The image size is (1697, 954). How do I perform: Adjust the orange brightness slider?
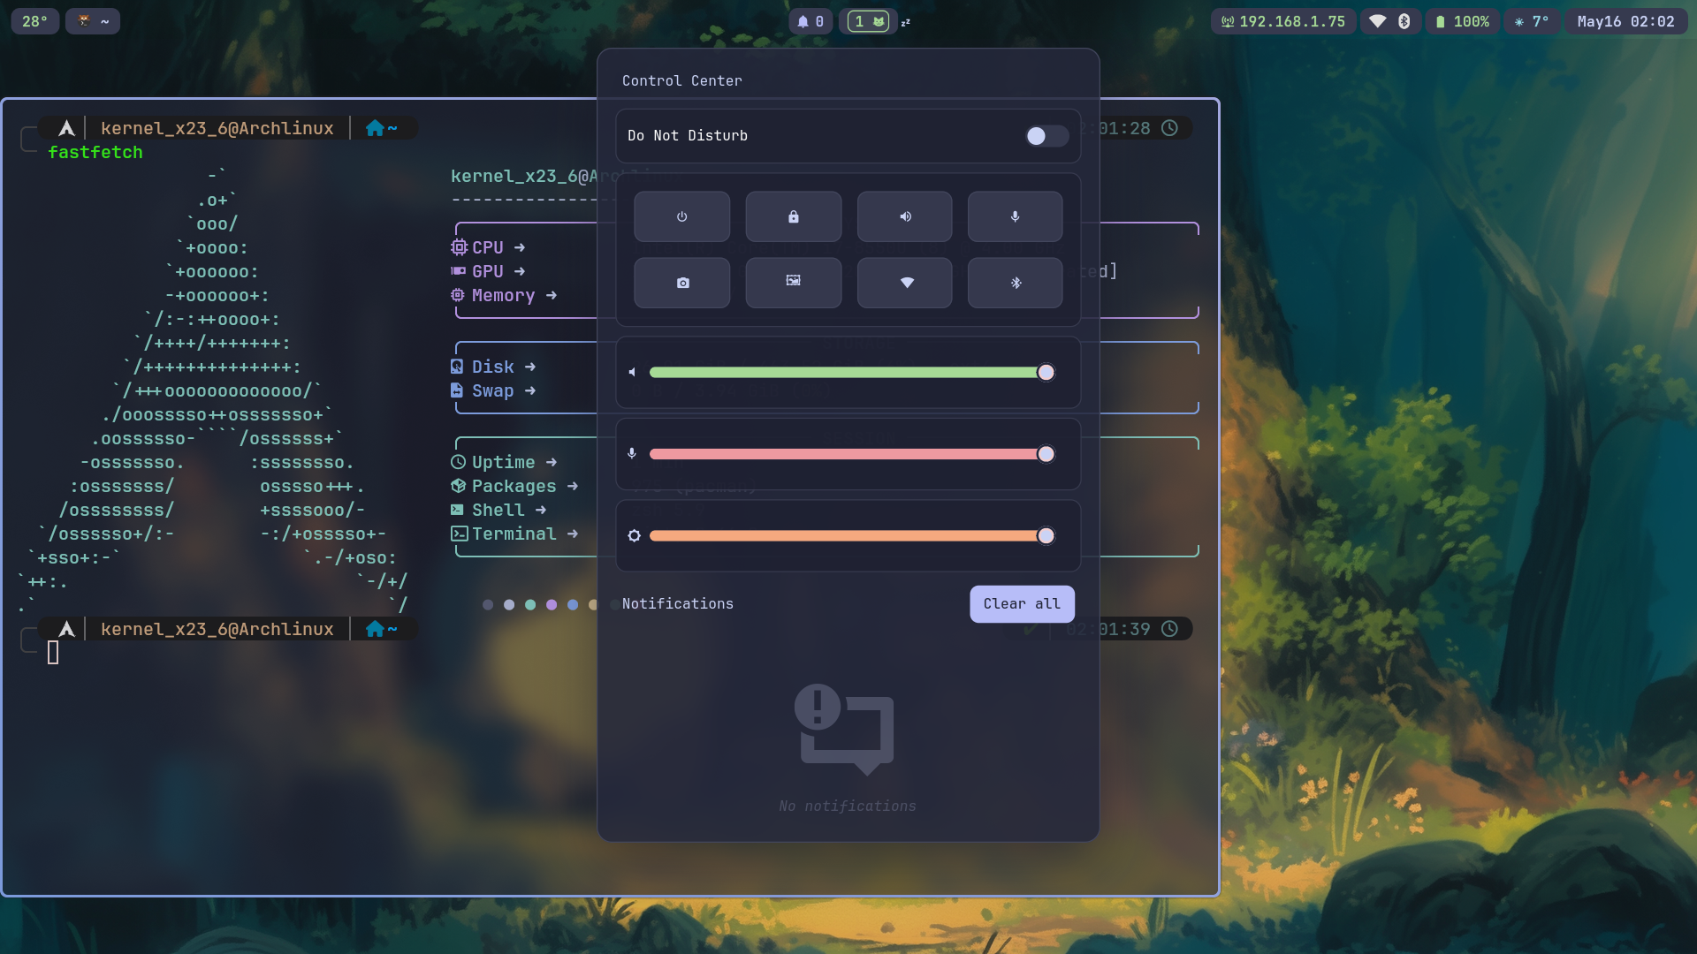click(x=852, y=536)
